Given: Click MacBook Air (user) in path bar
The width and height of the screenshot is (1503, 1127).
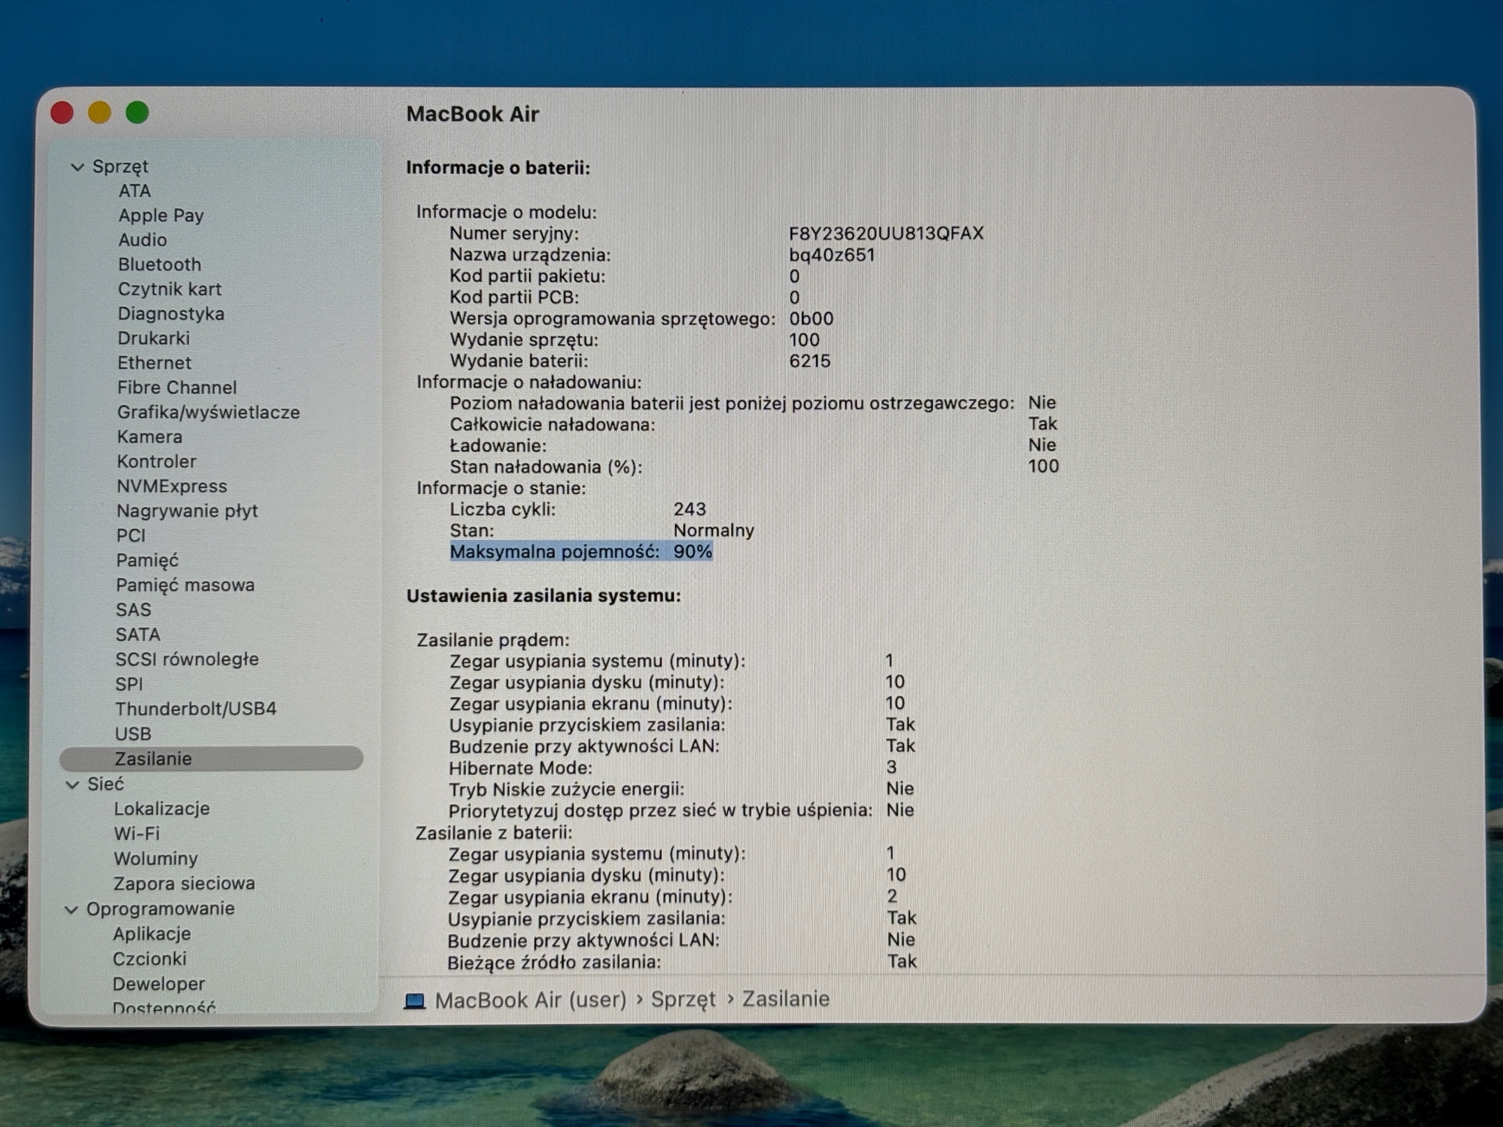Looking at the screenshot, I should [531, 1000].
